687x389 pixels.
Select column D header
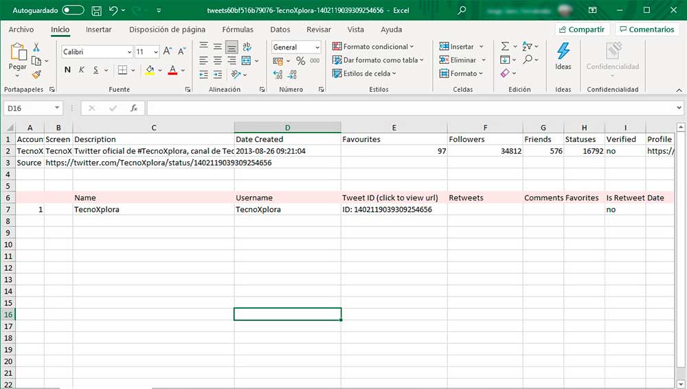(287, 128)
